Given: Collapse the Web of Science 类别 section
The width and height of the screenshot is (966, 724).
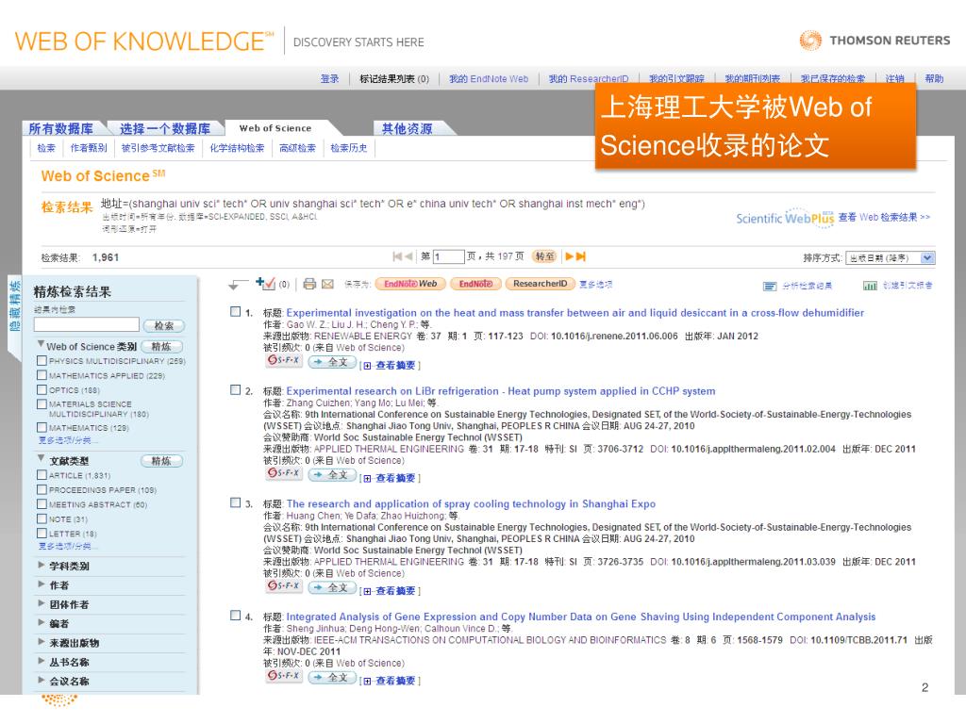Looking at the screenshot, I should [x=41, y=344].
